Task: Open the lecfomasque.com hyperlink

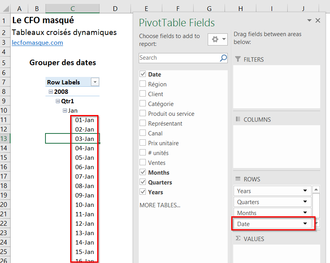Action: [37, 43]
